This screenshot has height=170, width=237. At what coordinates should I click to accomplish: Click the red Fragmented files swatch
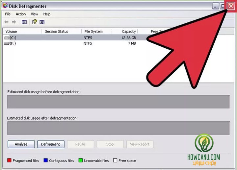coord(9,160)
